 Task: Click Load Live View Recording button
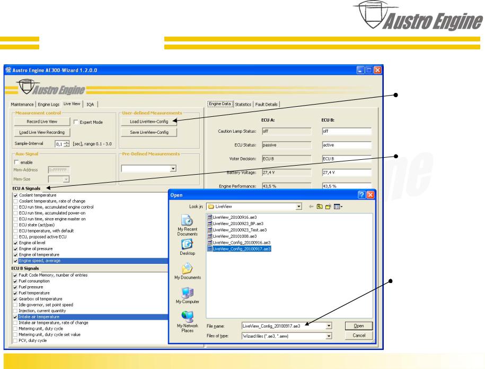(x=42, y=132)
